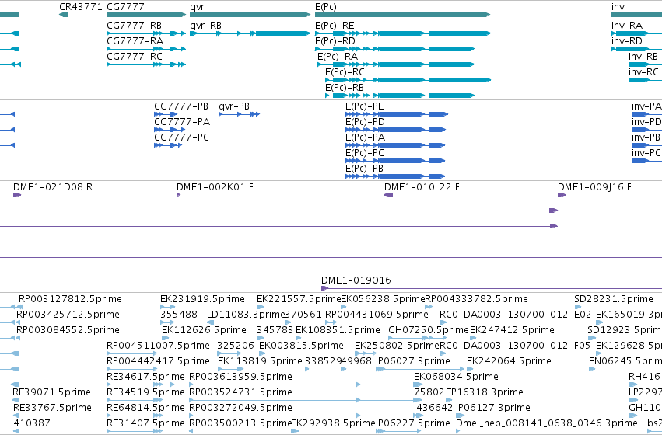This screenshot has width=662, height=435.
Task: Open the CG7777-RC transcript label
Action: [x=135, y=57]
